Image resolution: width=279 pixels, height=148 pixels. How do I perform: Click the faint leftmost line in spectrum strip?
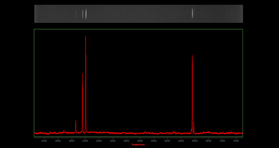[76, 14]
